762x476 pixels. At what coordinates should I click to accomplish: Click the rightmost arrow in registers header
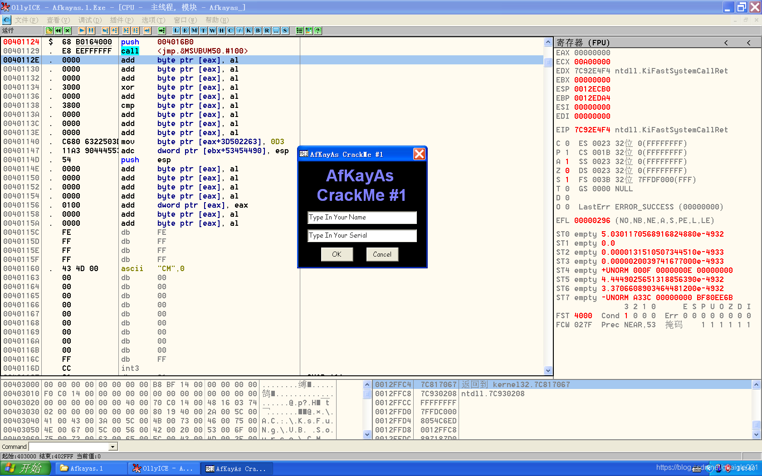[x=748, y=43]
